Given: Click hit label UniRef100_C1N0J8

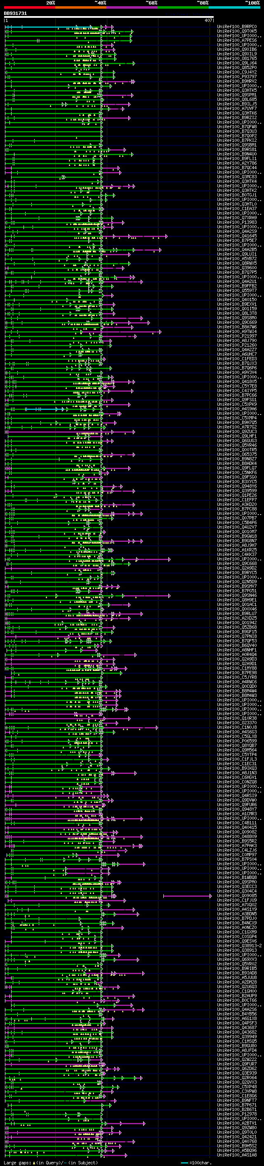Looking at the screenshot, I should (x=237, y=727).
